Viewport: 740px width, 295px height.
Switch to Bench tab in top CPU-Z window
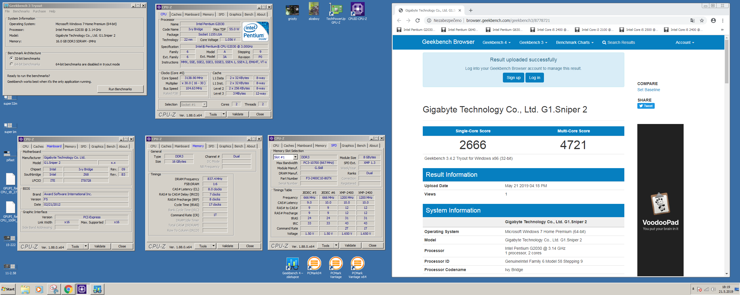pyautogui.click(x=249, y=14)
